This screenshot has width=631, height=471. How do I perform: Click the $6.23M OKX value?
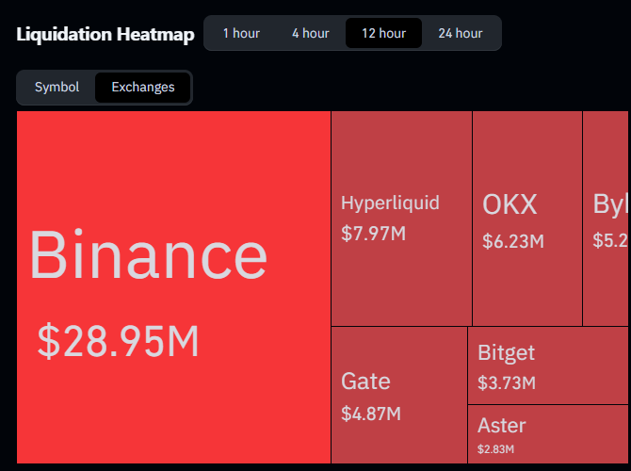click(513, 241)
